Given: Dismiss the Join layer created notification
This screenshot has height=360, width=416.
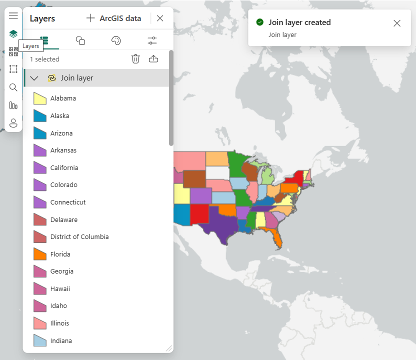Looking at the screenshot, I should point(397,23).
